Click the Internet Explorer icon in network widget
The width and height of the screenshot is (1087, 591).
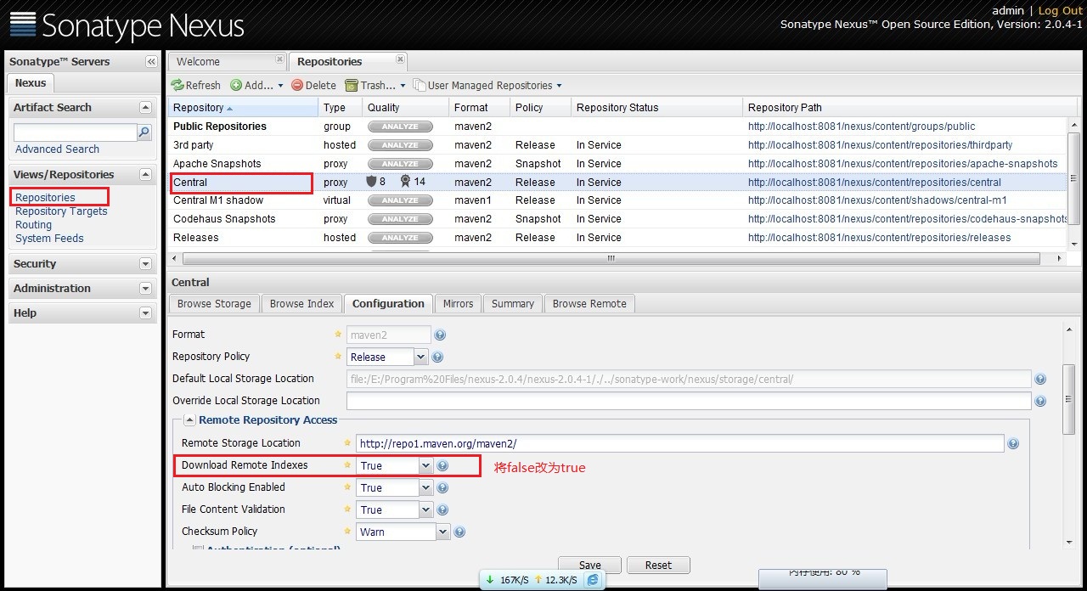(593, 580)
